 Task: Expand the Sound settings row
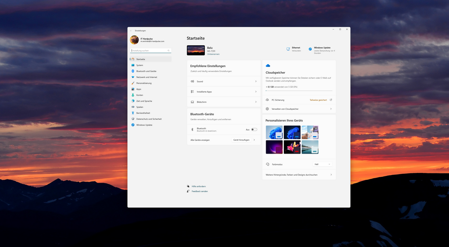(x=224, y=82)
